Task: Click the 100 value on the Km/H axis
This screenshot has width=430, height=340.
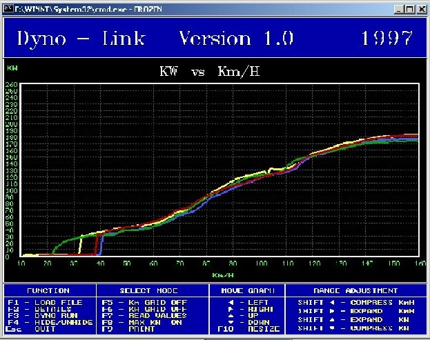Action: (262, 263)
